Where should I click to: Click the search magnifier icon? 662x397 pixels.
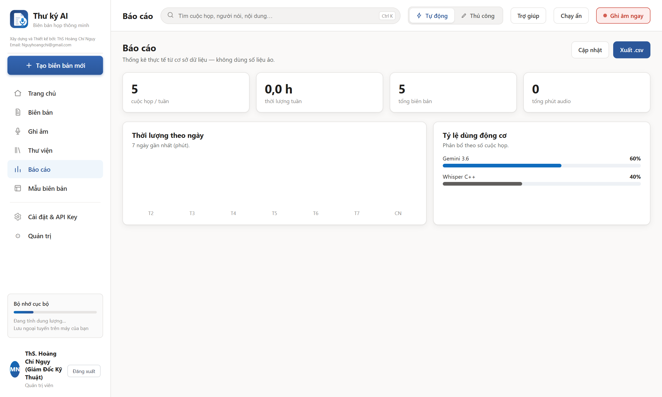pyautogui.click(x=170, y=15)
